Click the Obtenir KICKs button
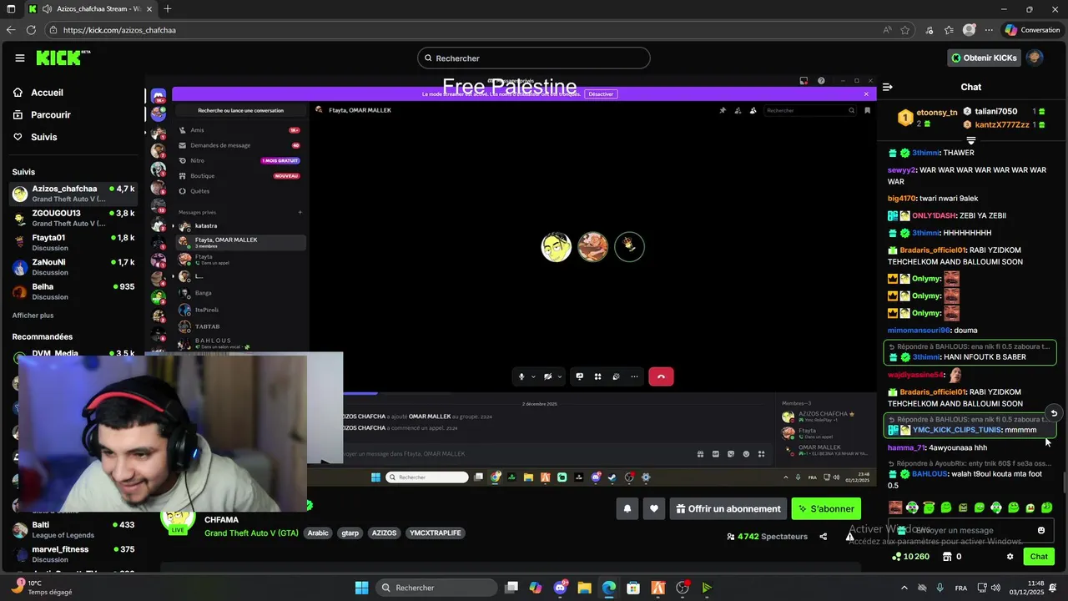The width and height of the screenshot is (1068, 601). click(984, 58)
